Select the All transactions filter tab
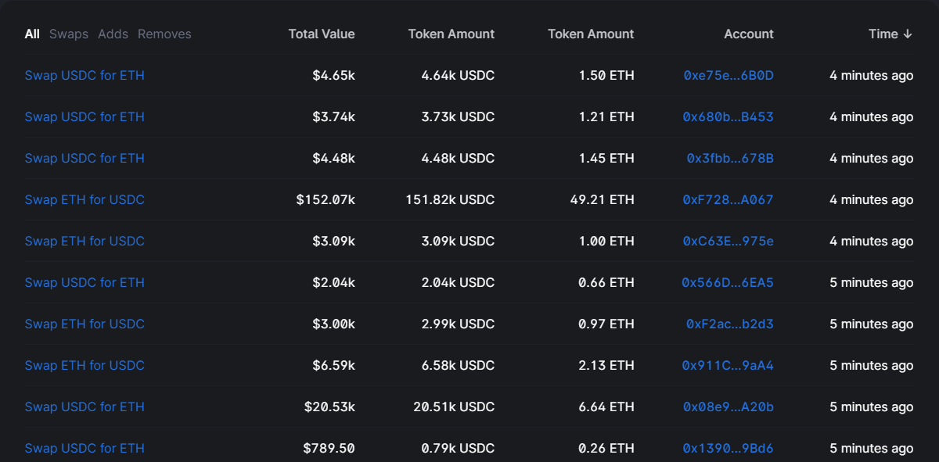Screen dimensions: 939x462 (32, 34)
